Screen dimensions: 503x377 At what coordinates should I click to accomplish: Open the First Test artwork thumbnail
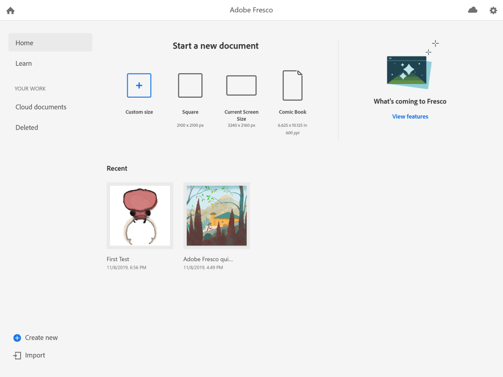point(140,216)
